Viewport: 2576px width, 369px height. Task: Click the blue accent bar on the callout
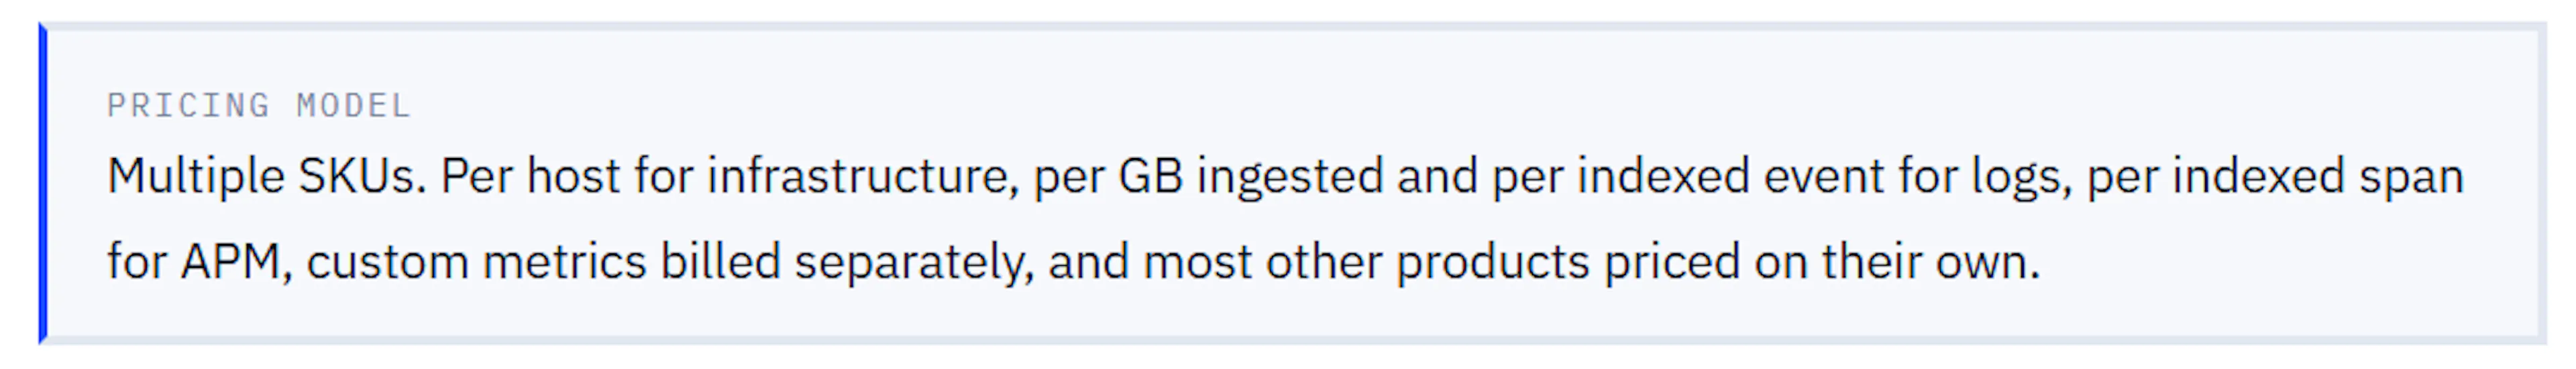click(x=43, y=183)
